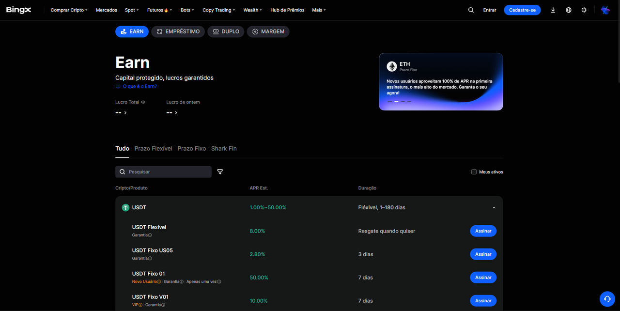This screenshot has width=620, height=311.
Task: Click the 1.00%~50.00% APR range
Action: [268, 207]
